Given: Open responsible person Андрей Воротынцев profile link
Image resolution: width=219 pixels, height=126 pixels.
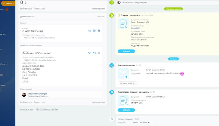Looking at the screenshot, I should (37, 94).
